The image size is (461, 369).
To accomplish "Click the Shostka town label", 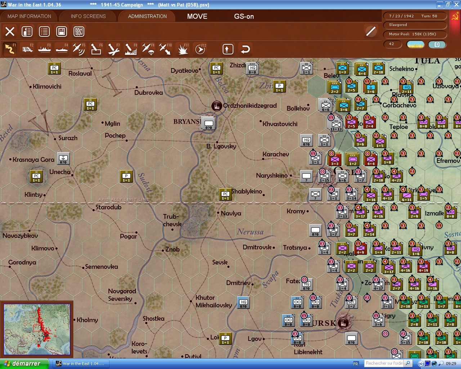I will 153,319.
